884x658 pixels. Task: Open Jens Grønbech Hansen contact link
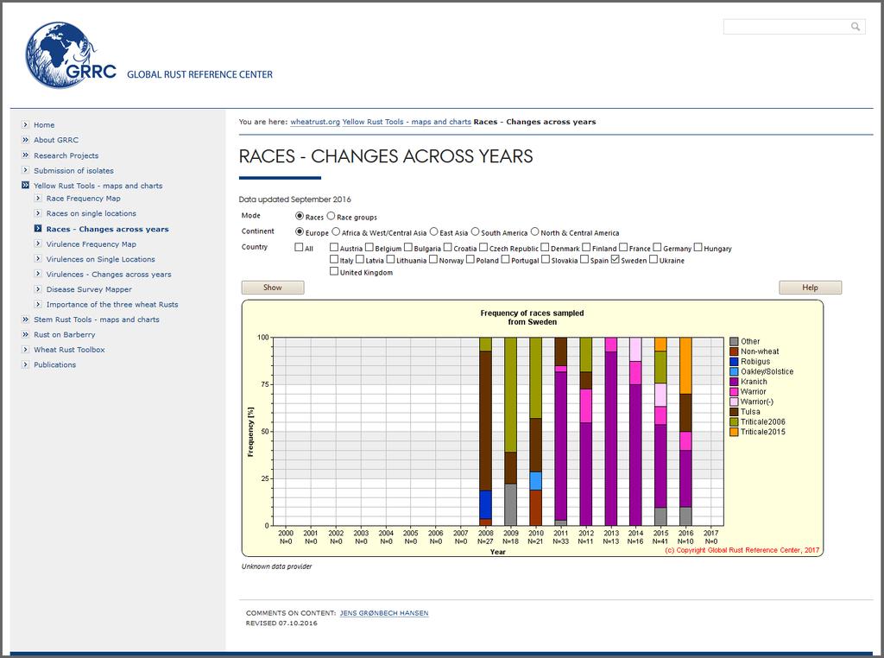pyautogui.click(x=384, y=613)
